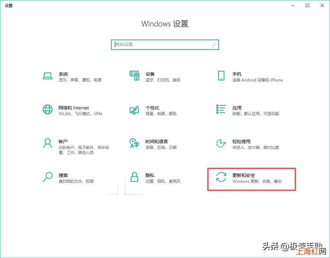Open the 网络和 Internet globe icon
This screenshot has width=330, height=258.
[x=48, y=109]
